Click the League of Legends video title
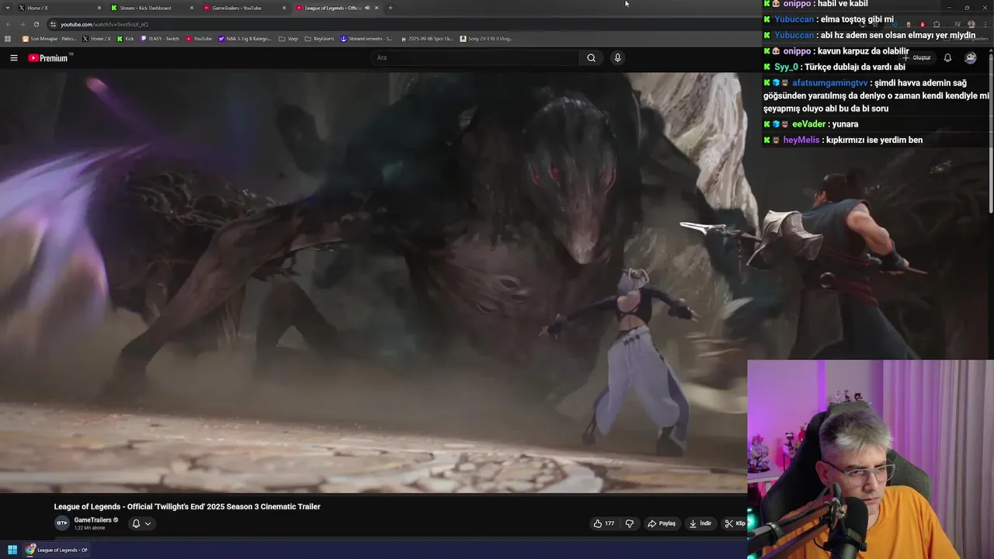 [x=187, y=507]
